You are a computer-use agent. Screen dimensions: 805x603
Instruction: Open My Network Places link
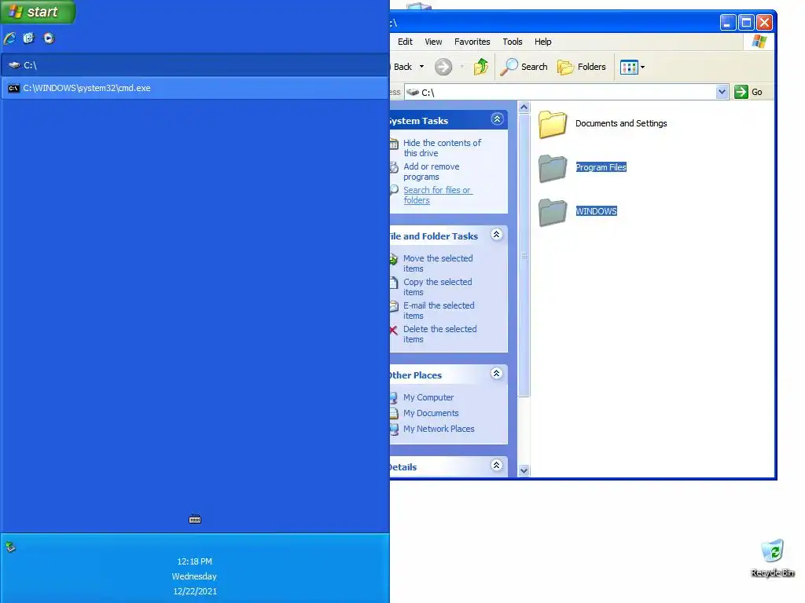tap(439, 429)
